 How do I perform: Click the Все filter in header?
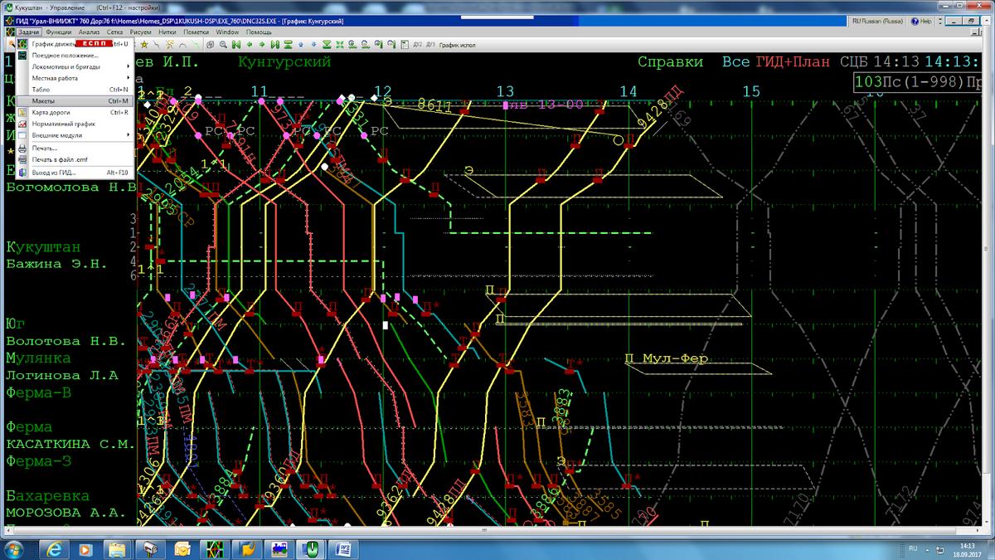pyautogui.click(x=735, y=62)
